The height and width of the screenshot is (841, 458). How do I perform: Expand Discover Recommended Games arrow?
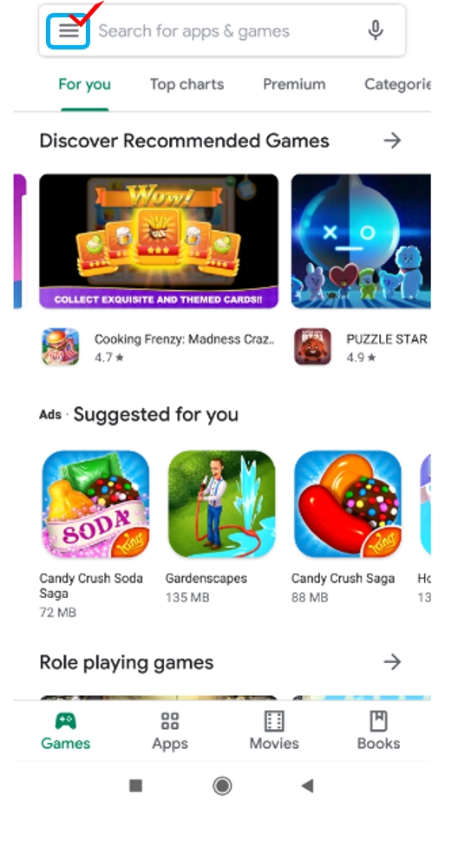(393, 141)
